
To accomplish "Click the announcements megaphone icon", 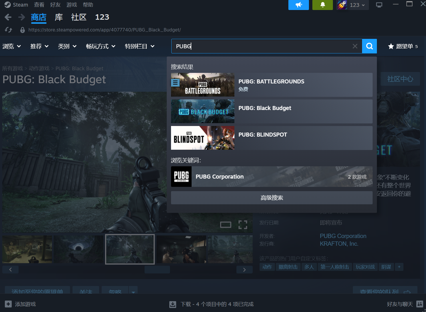I will click(x=298, y=5).
